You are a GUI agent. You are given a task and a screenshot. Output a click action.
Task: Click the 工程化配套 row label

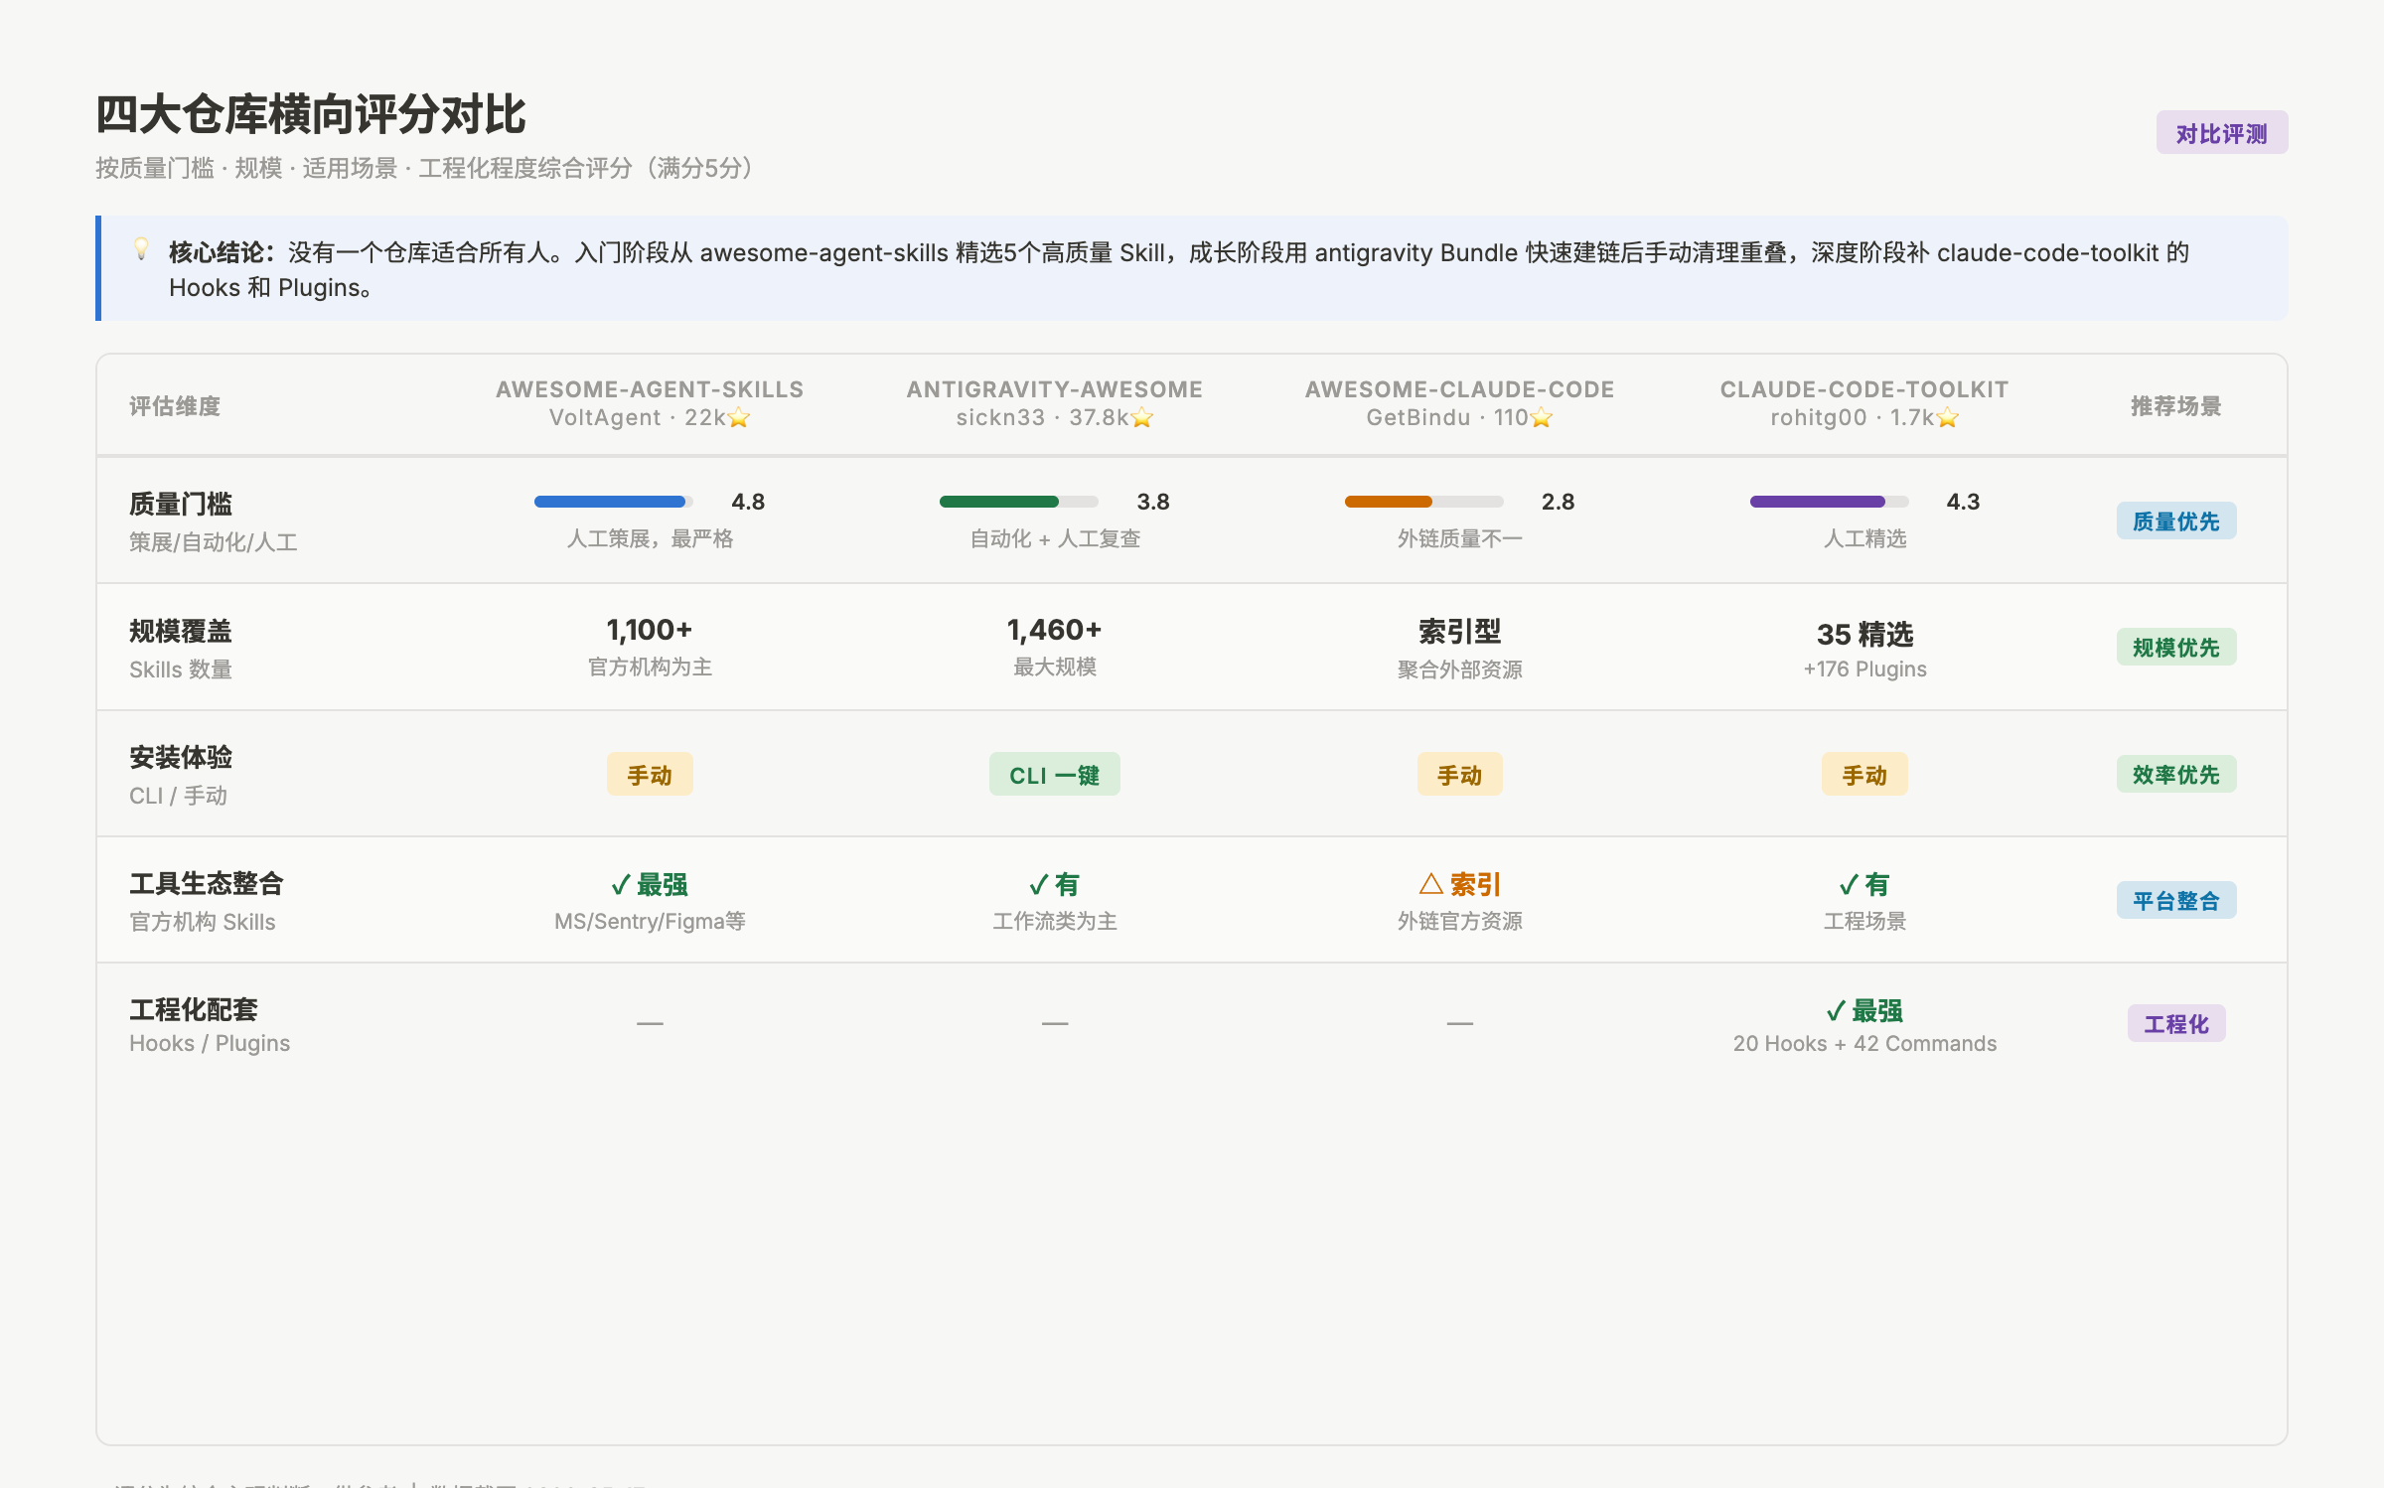pyautogui.click(x=194, y=1009)
